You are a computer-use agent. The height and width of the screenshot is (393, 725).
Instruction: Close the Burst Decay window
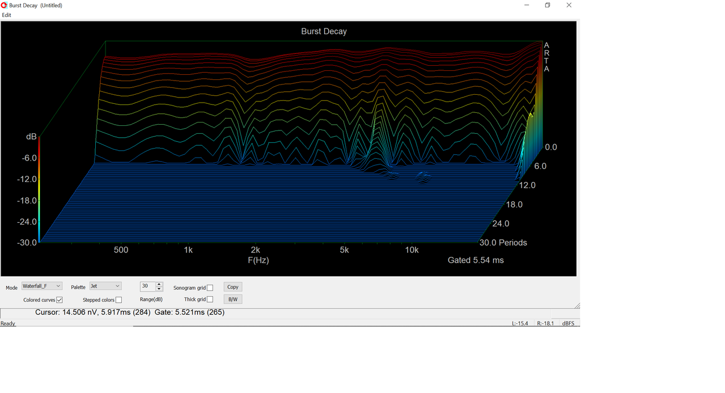pyautogui.click(x=569, y=5)
